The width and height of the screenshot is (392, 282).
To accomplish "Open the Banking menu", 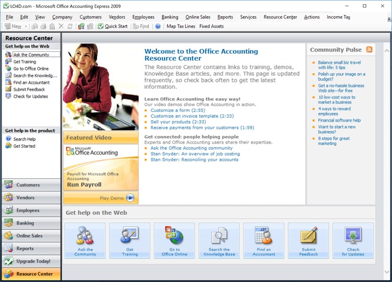I will [170, 17].
